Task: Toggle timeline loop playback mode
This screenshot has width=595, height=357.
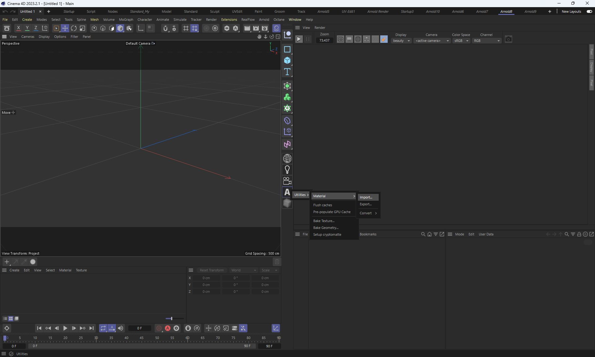Action: 103,328
